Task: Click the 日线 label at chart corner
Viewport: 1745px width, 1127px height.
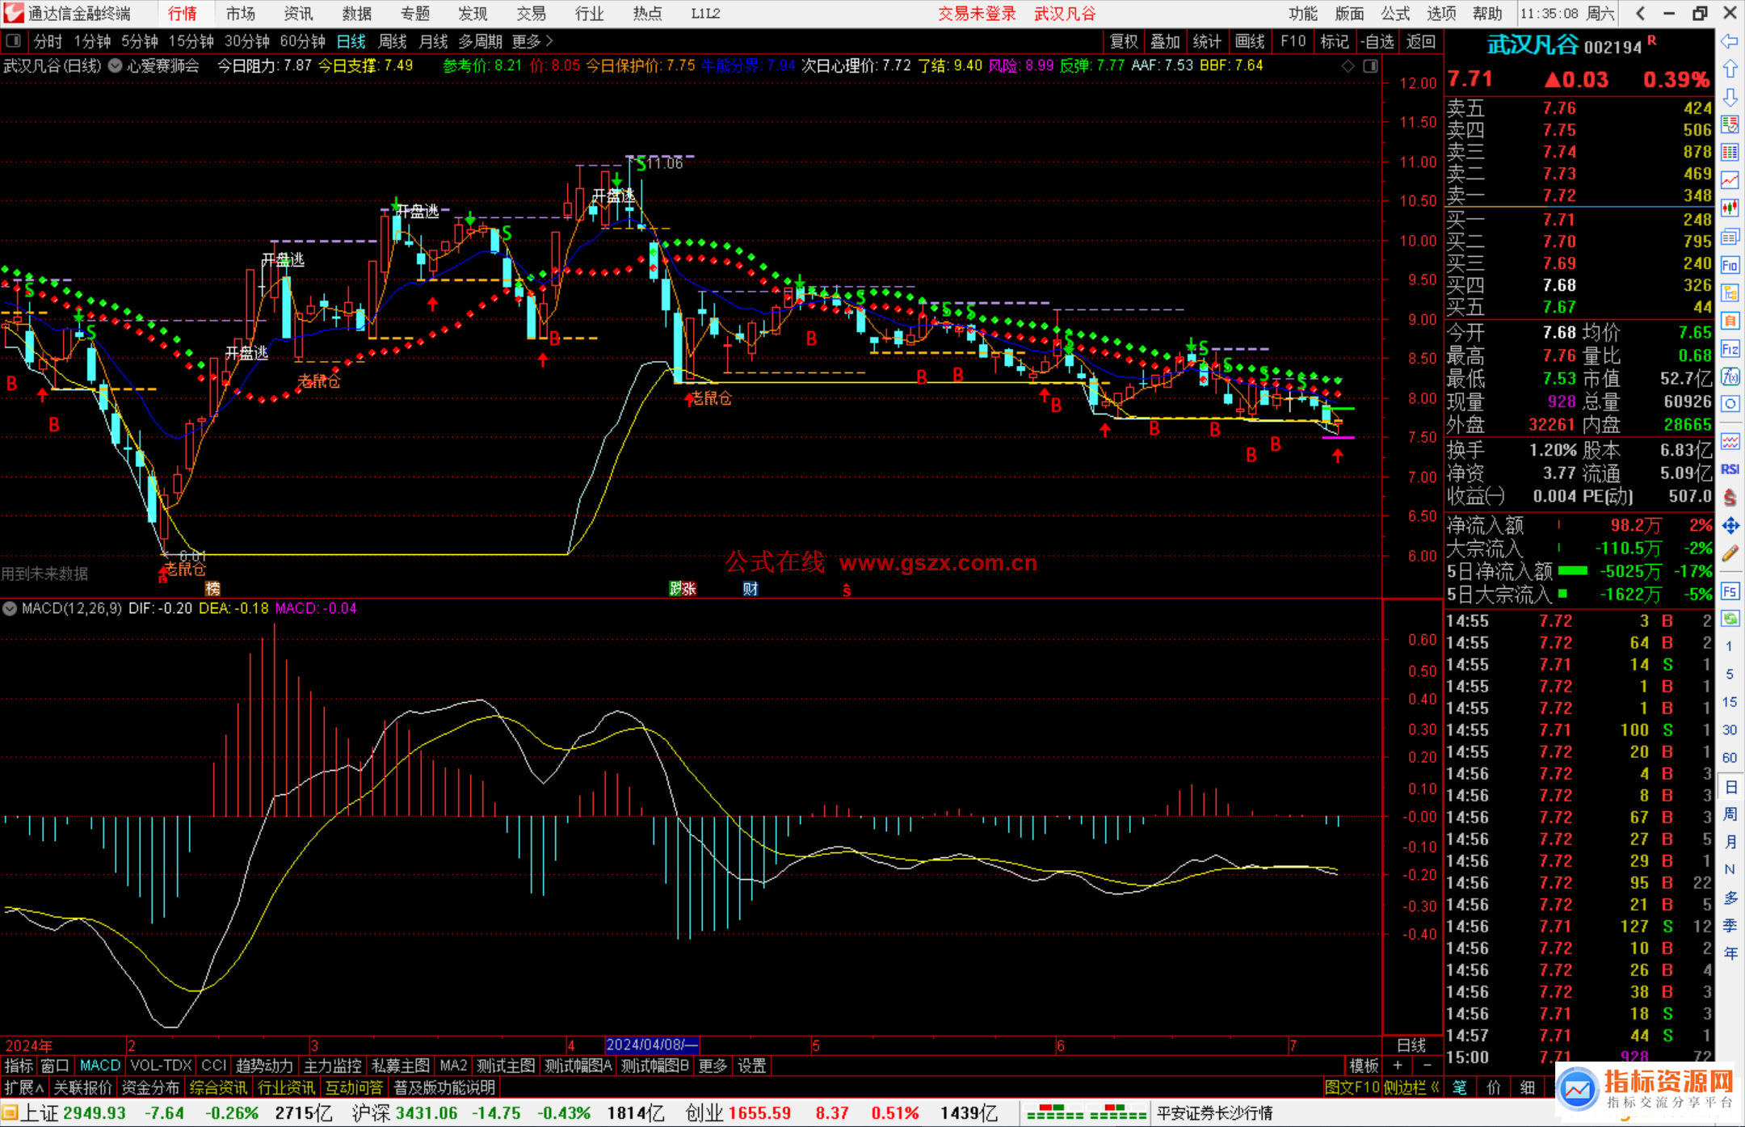Action: click(x=1411, y=1045)
